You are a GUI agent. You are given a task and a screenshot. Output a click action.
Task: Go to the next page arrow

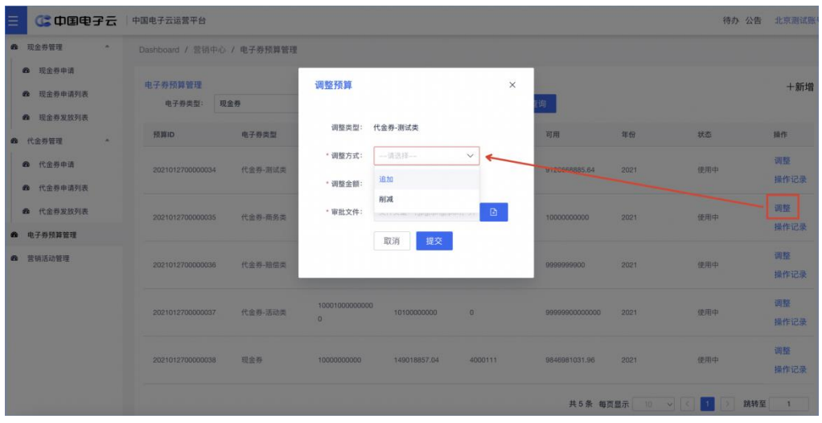point(727,404)
